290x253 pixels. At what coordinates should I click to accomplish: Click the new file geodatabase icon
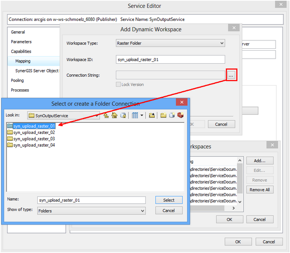click(172, 115)
